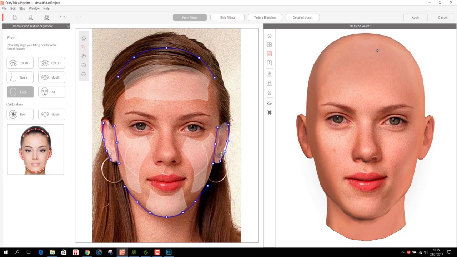Close the Contour and Texture Alignment panel
The width and height of the screenshot is (457, 257).
(68, 26)
